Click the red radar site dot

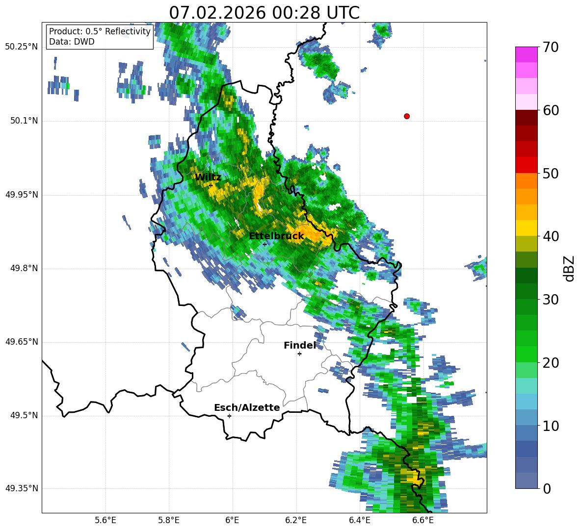406,116
